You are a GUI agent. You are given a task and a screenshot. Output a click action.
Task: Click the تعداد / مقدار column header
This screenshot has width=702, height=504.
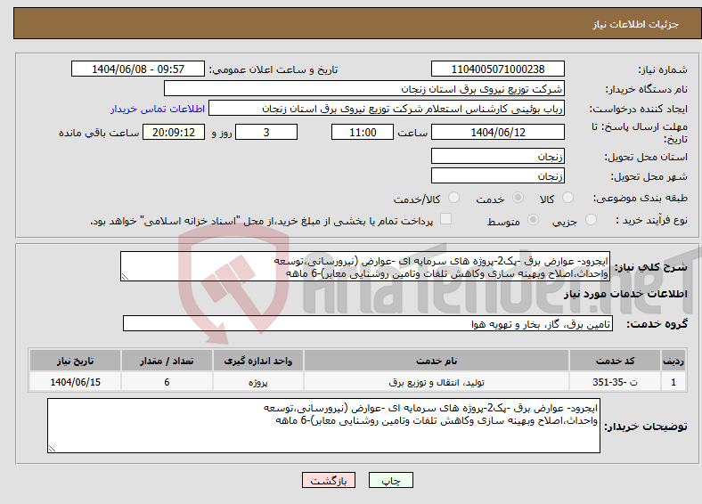pyautogui.click(x=167, y=361)
